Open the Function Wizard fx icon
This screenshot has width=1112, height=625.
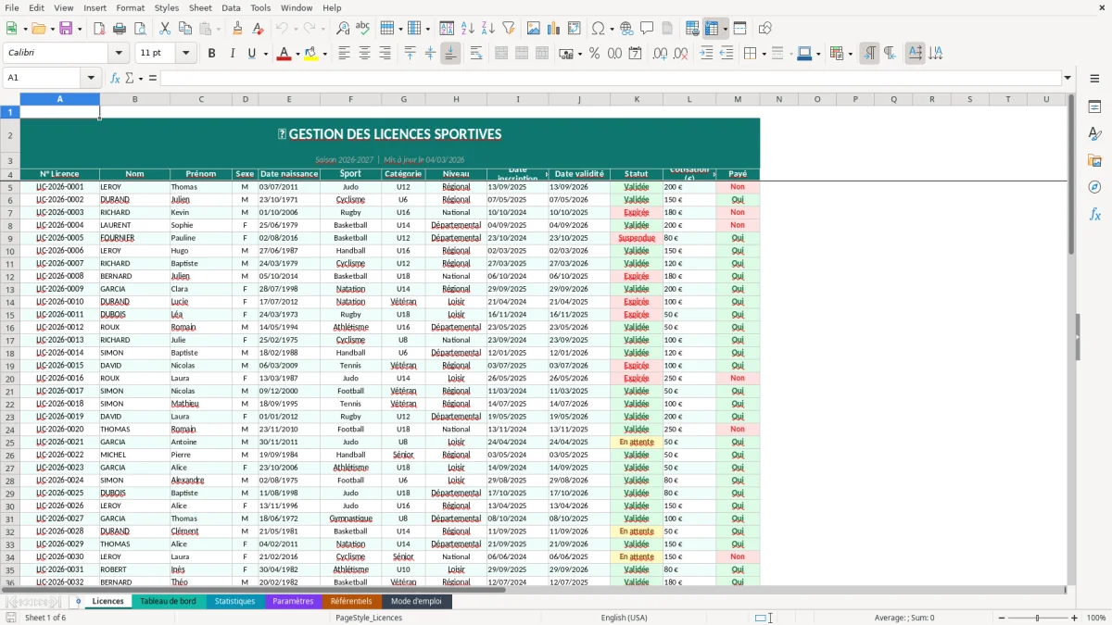coord(115,78)
